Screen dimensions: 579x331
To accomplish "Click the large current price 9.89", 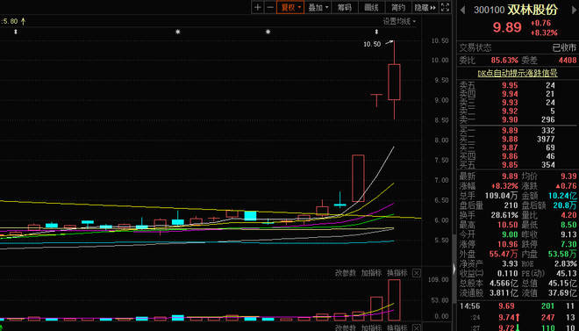I will click(507, 27).
